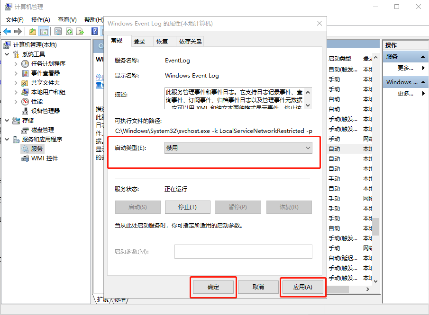The height and width of the screenshot is (315, 429).
Task: Collapse the System Tools tree node
Action: [x=7, y=54]
